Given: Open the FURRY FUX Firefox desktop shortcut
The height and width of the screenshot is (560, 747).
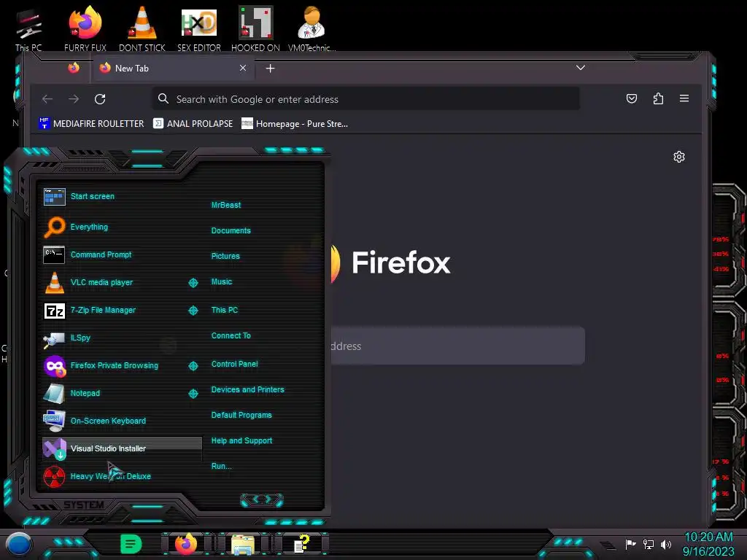Looking at the screenshot, I should click(x=85, y=28).
